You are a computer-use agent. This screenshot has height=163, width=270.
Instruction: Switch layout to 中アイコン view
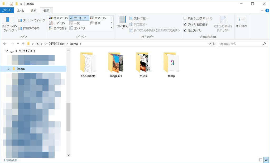(x=98, y=18)
